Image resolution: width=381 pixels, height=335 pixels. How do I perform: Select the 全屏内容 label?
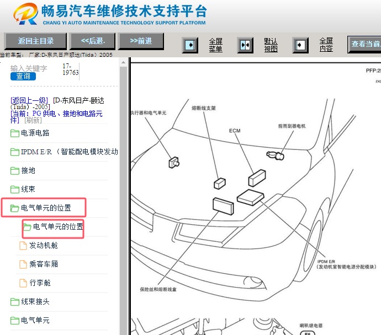pos(326,45)
